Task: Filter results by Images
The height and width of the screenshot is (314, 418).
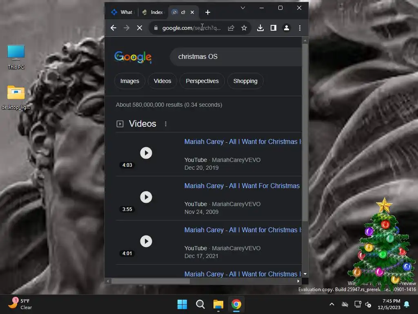Action: [x=129, y=81]
